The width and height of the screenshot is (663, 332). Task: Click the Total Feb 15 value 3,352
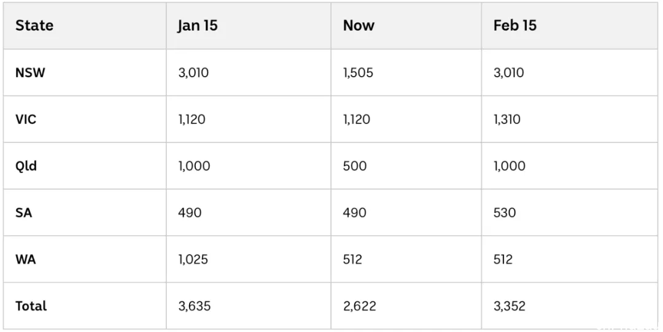tap(510, 306)
